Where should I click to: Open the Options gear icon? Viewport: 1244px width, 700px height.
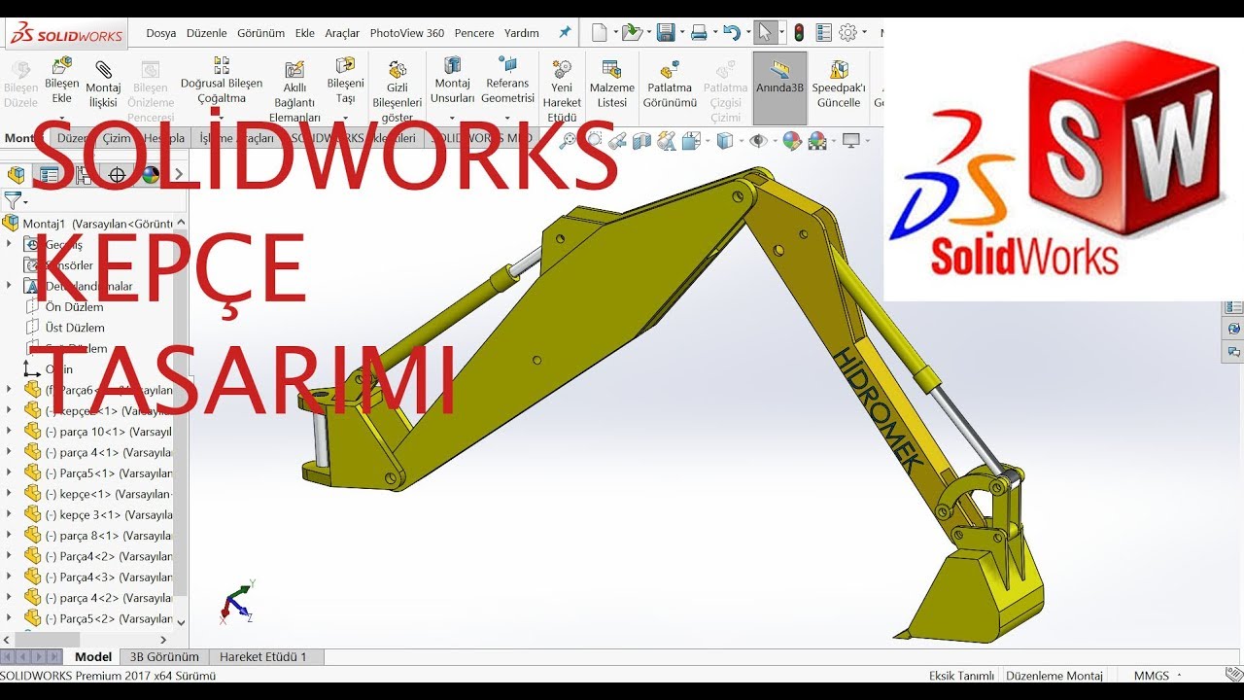847,33
